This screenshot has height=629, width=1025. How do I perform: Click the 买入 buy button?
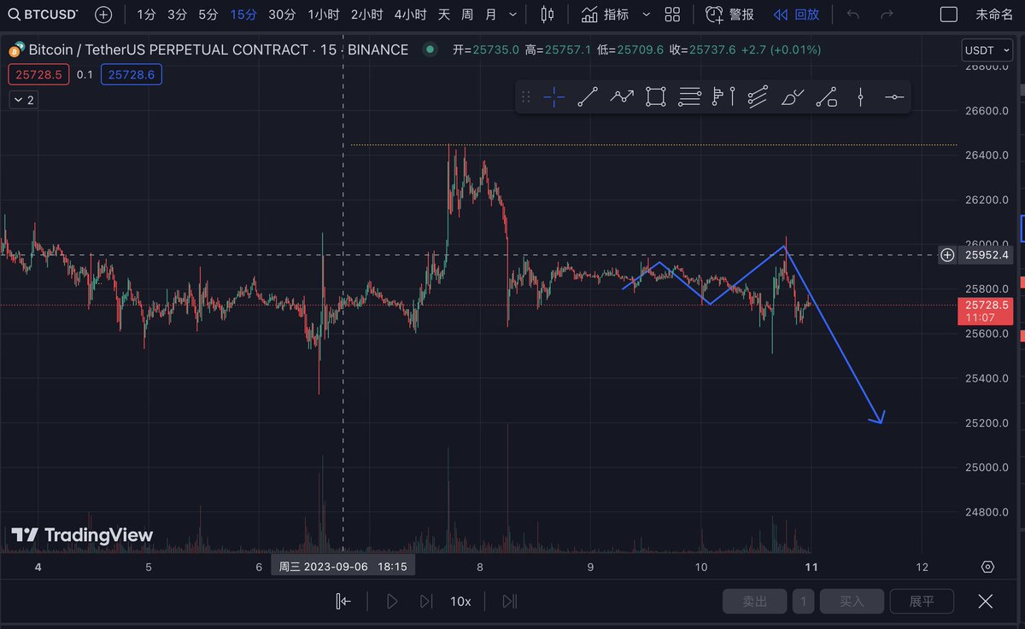click(x=852, y=602)
